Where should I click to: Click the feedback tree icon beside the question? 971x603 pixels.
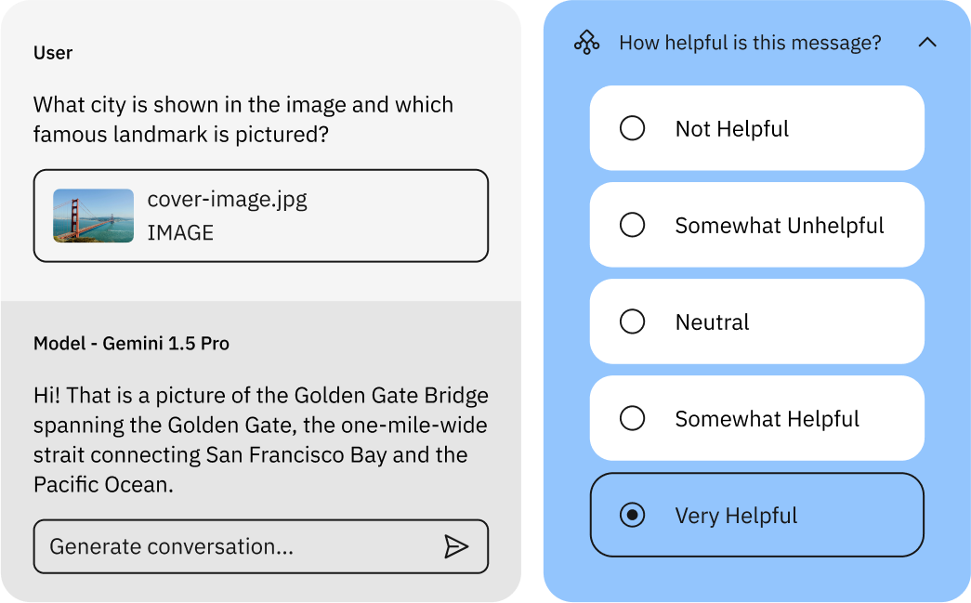click(x=586, y=43)
